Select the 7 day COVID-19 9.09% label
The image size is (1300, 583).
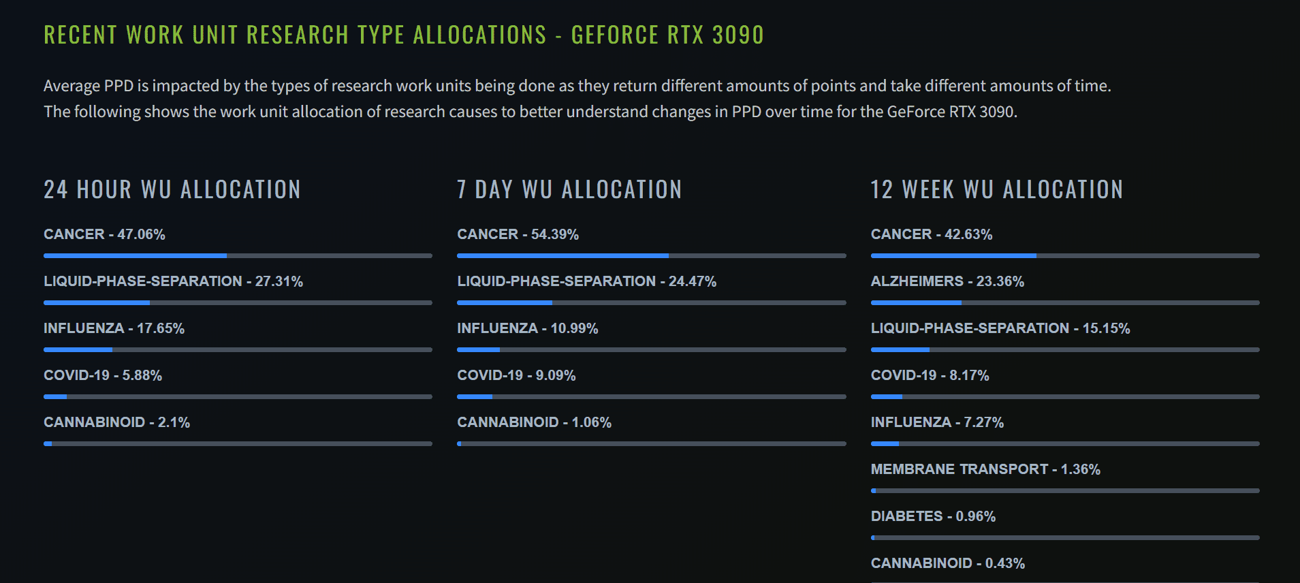point(516,375)
